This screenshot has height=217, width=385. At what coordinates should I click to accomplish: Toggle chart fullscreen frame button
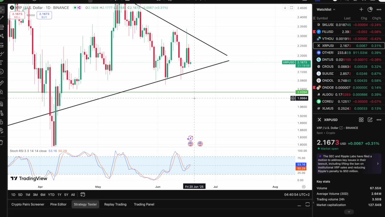[x=291, y=8]
